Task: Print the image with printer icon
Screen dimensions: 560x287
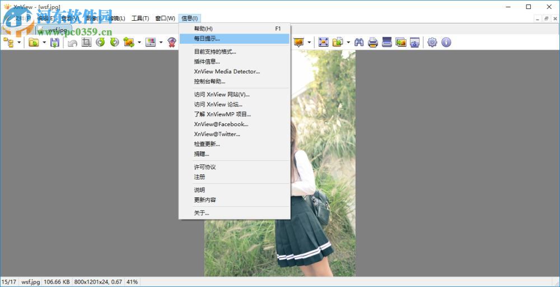Action: (x=373, y=43)
